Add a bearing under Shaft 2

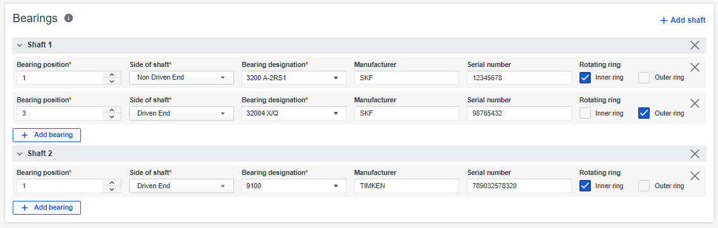tap(47, 207)
